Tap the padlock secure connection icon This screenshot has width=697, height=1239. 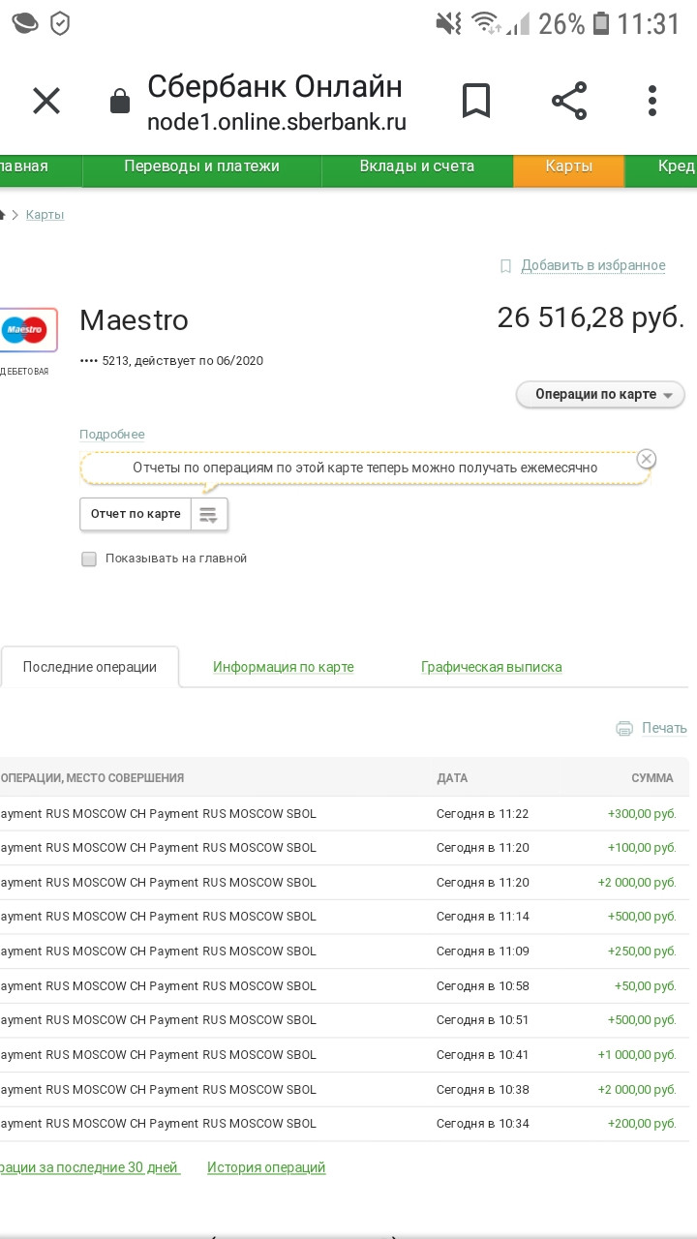point(119,101)
